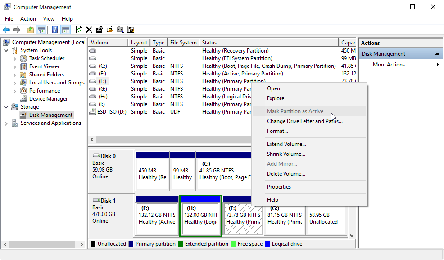Expand the Task Scheduler tree node
The height and width of the screenshot is (260, 444).
point(14,58)
